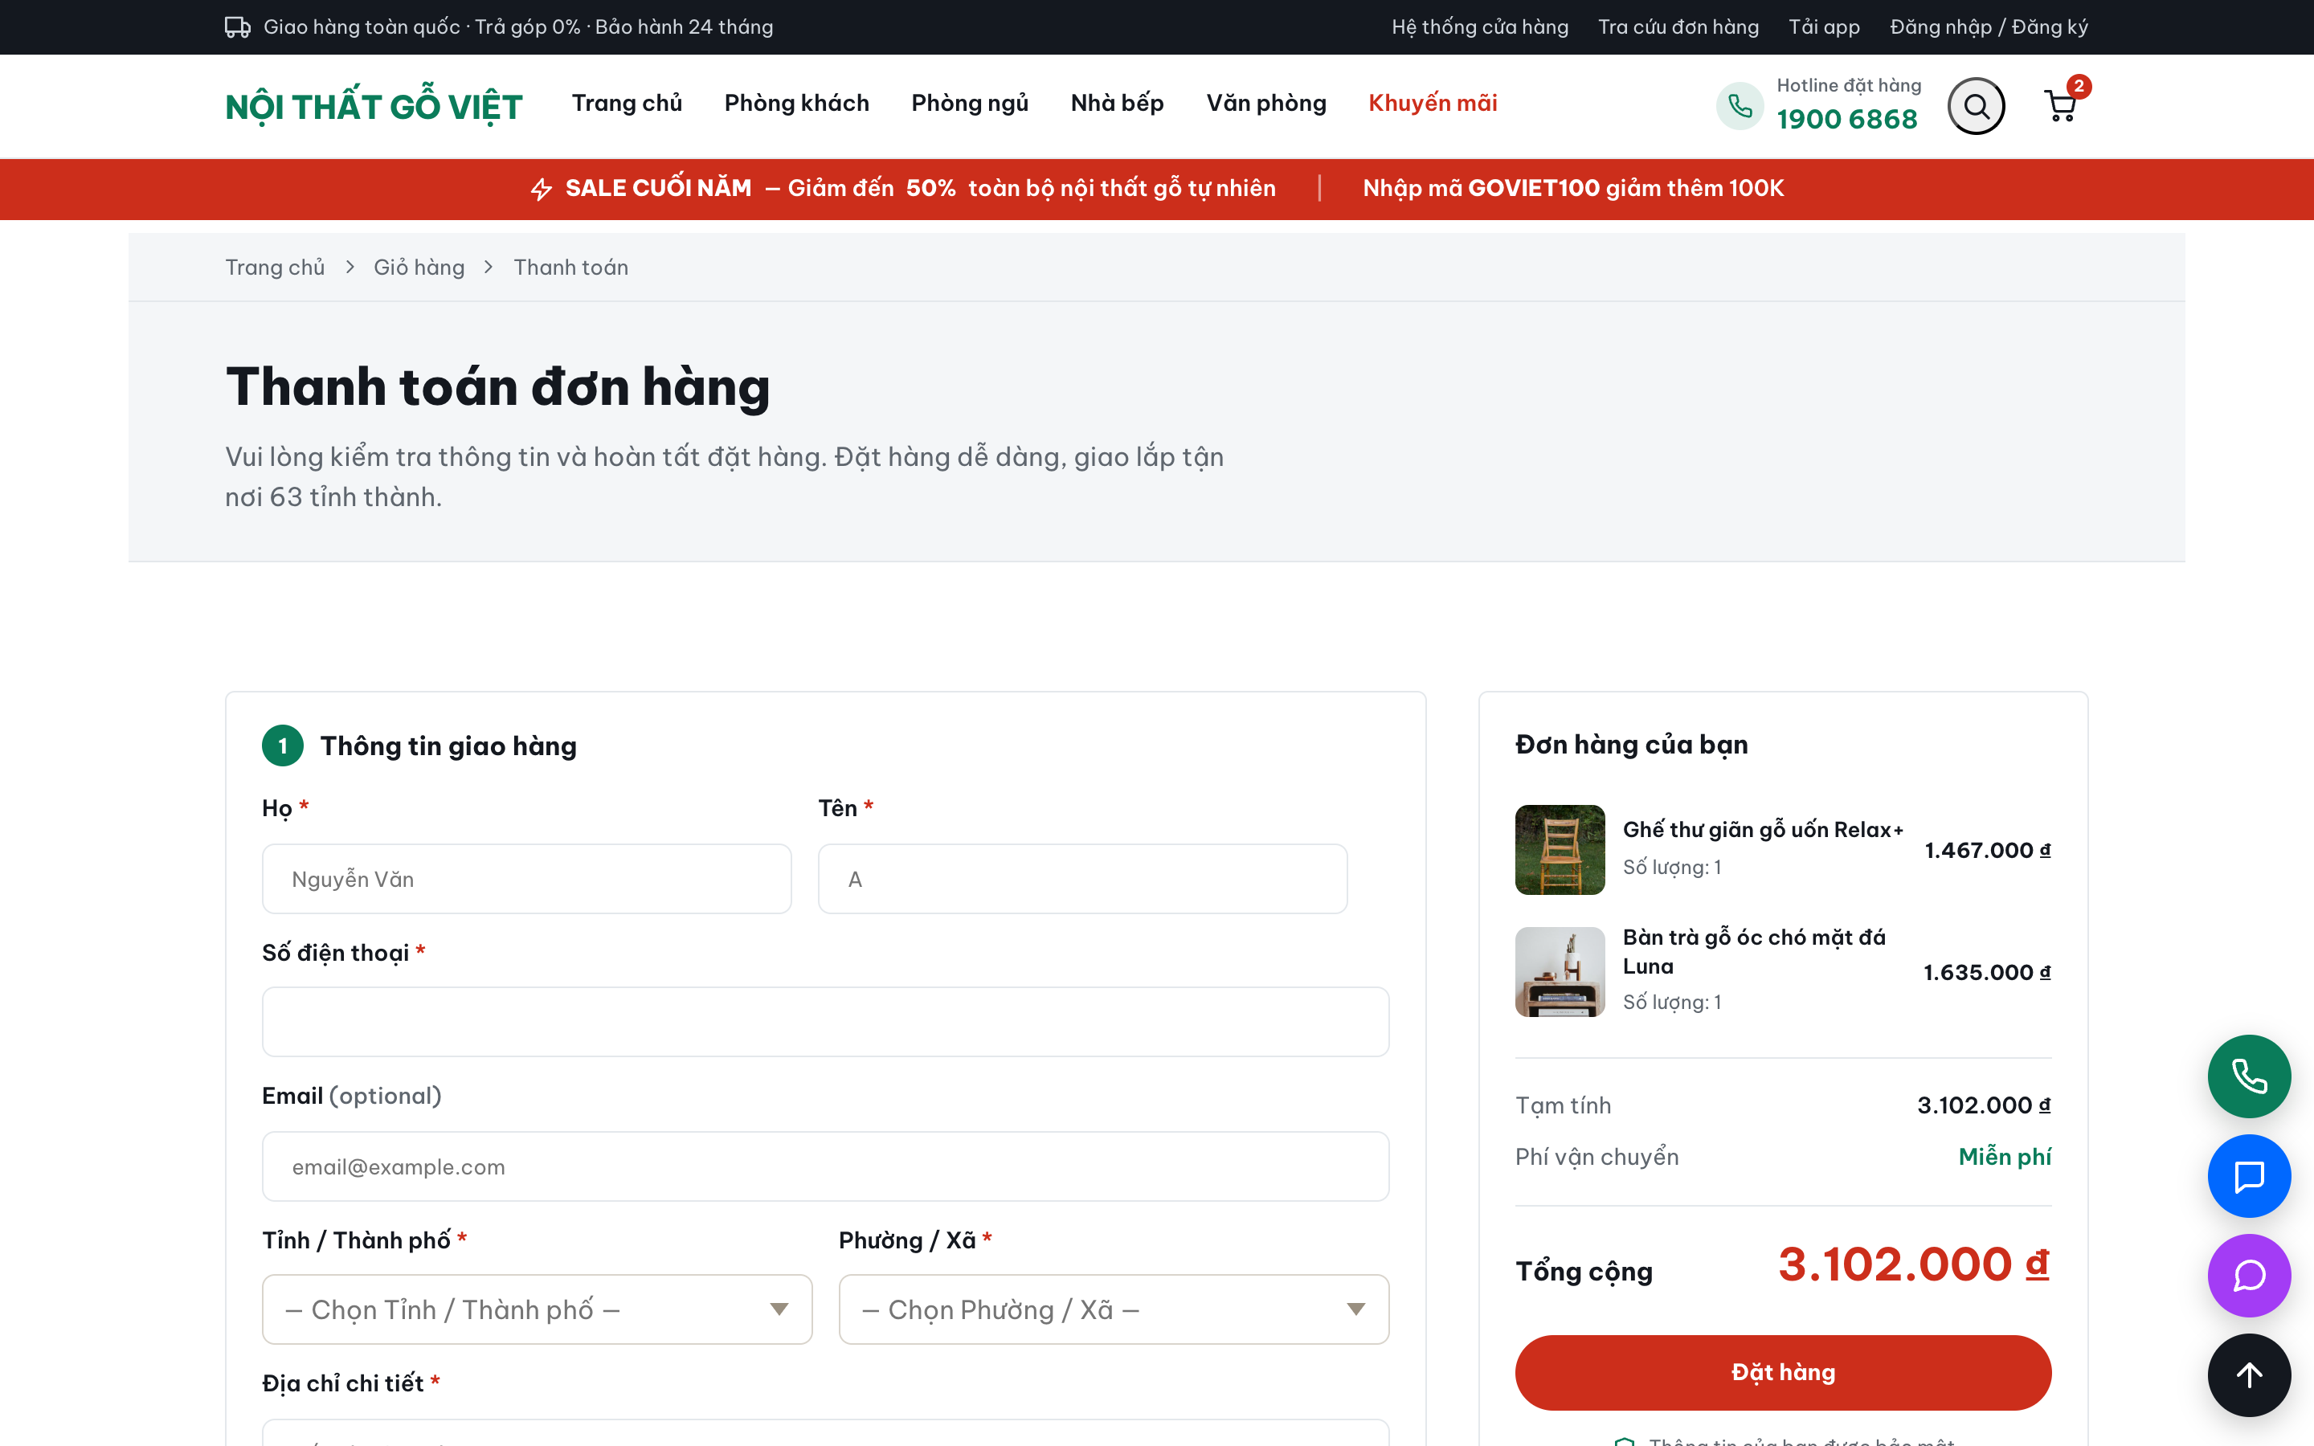Screen dimensions: 2314x1446
Task: Open Tra cứu đơn hàng link
Action: [1678, 27]
